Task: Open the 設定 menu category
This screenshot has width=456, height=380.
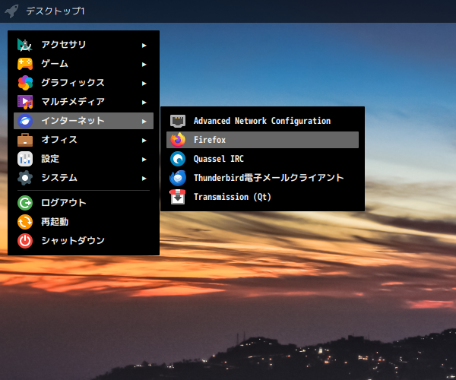Action: click(x=84, y=159)
